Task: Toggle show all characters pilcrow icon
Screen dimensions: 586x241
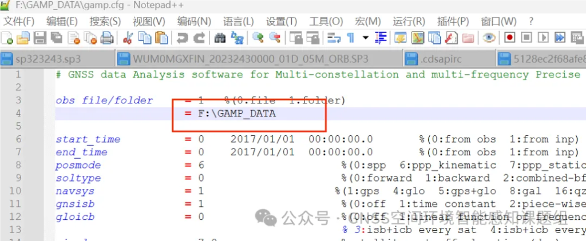Action: coord(350,38)
